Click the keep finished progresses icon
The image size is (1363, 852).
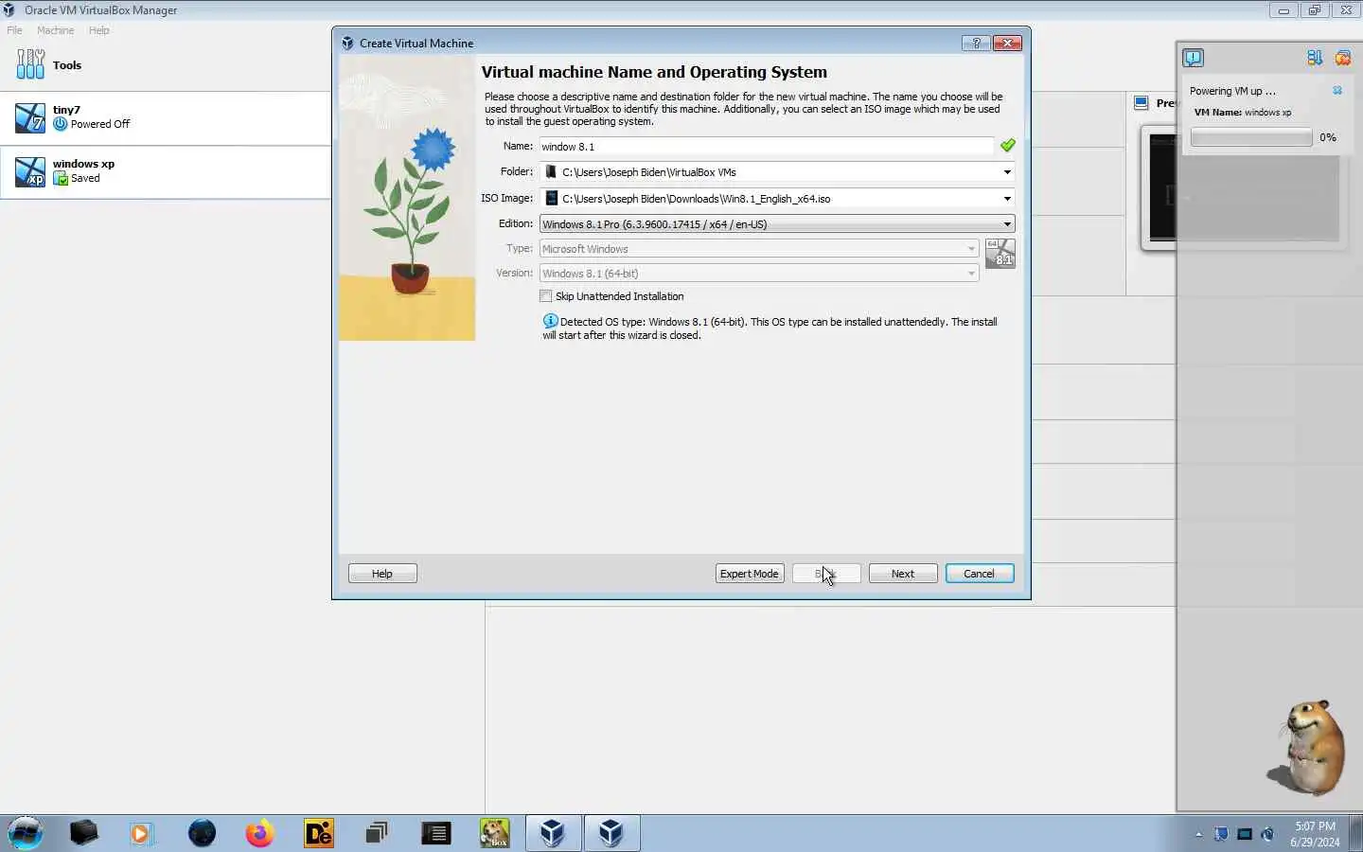coord(1315,59)
